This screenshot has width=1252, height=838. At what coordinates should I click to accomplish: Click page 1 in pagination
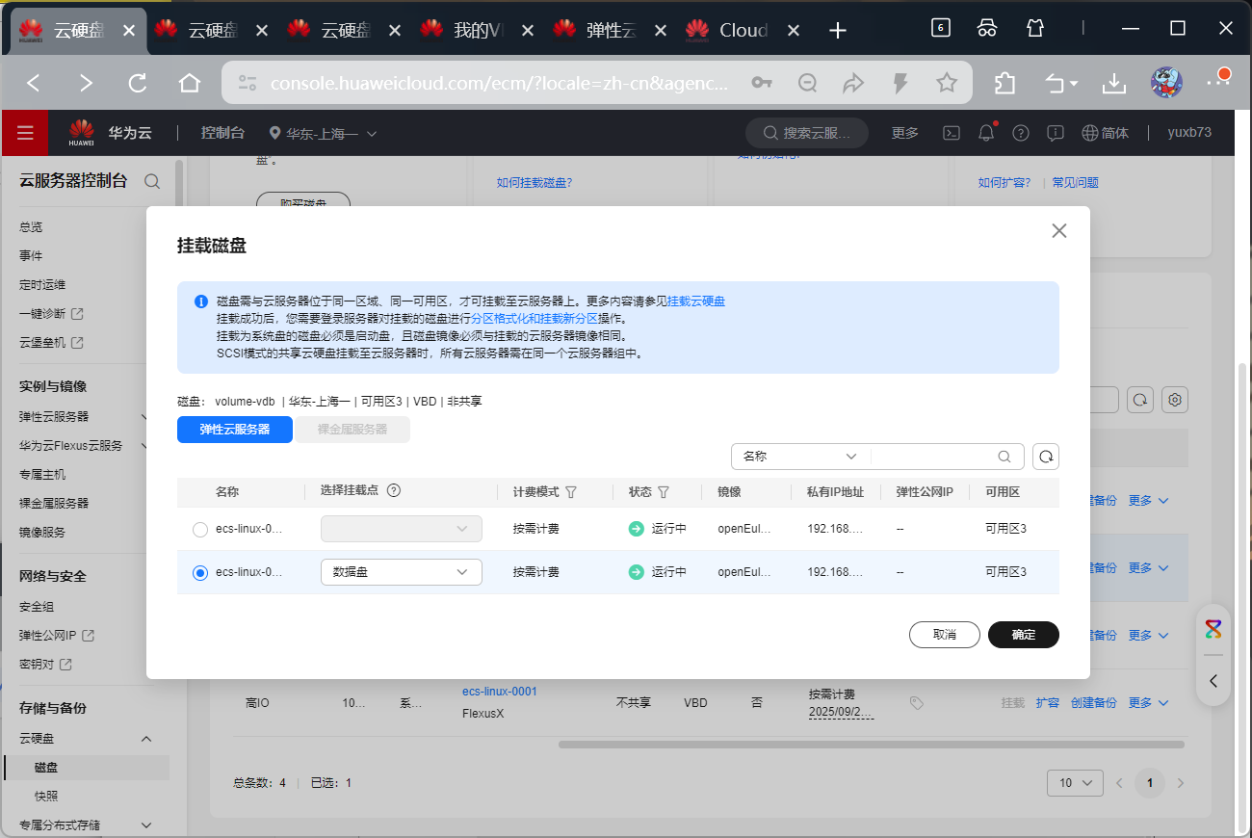pos(1149,783)
